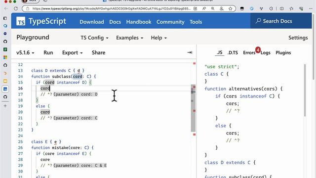Viewport: 316px width, 178px height.
Task: Open the favorites list icon in browser toolbar
Action: click(291, 9)
